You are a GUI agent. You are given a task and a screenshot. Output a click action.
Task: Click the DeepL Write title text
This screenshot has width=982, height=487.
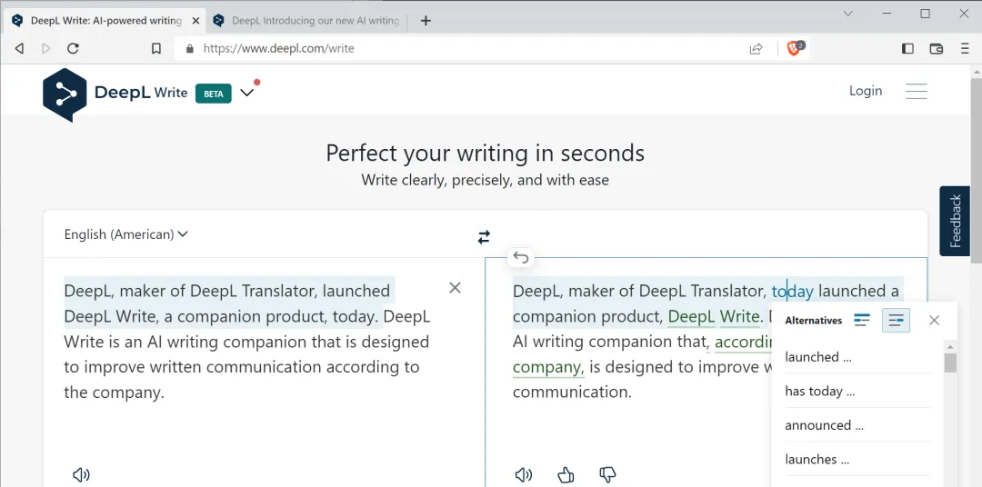tap(141, 93)
